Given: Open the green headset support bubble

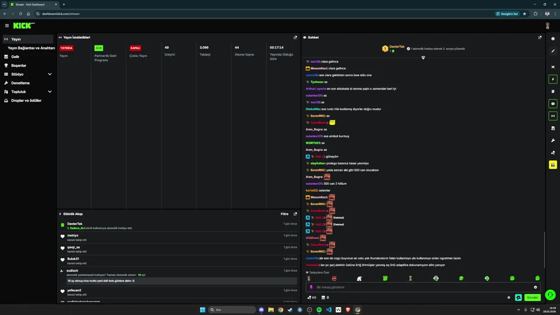Looking at the screenshot, I should (x=550, y=295).
